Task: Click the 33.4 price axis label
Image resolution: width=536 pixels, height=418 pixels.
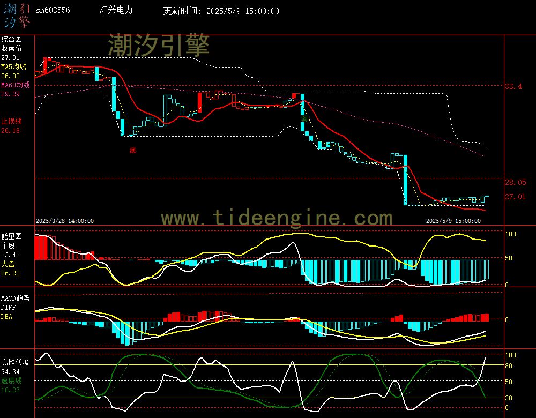Action: 513,86
